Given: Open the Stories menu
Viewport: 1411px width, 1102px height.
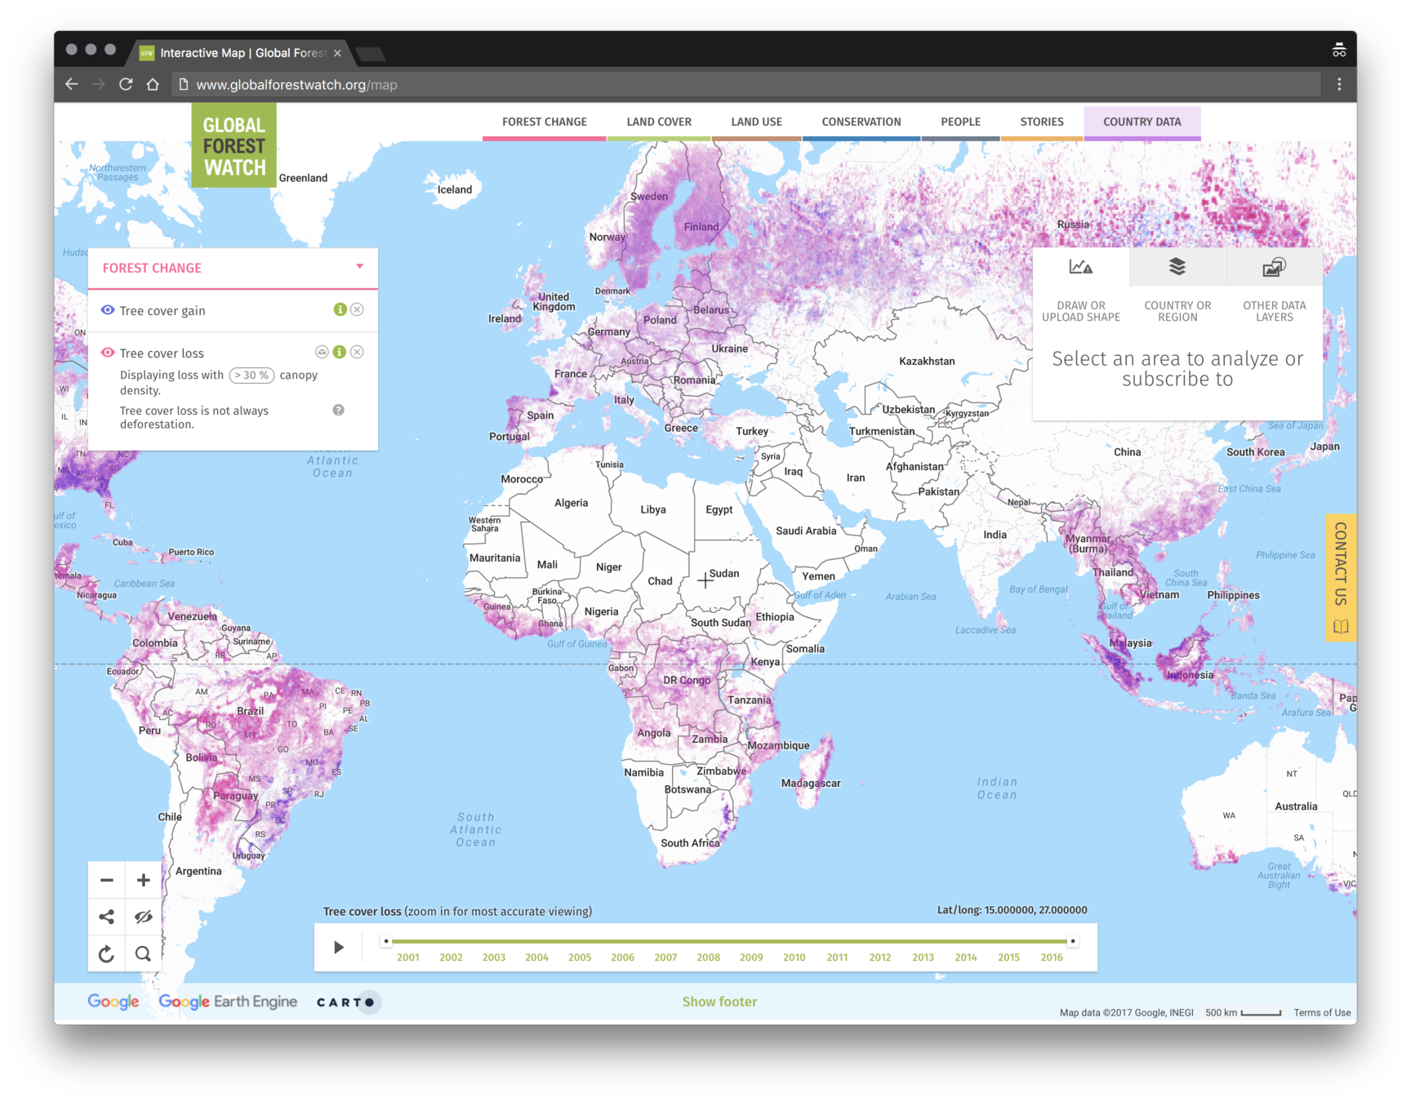Looking at the screenshot, I should coord(1042,122).
